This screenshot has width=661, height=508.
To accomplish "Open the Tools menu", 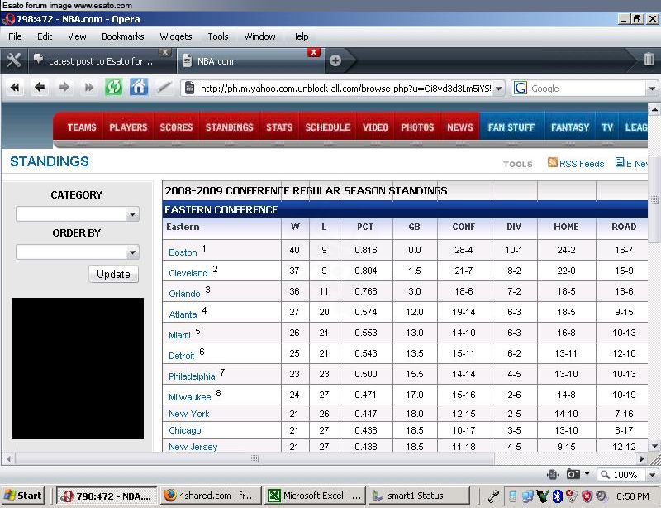I will (x=218, y=36).
